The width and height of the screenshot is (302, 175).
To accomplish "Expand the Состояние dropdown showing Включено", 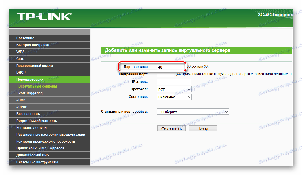I will [174, 97].
